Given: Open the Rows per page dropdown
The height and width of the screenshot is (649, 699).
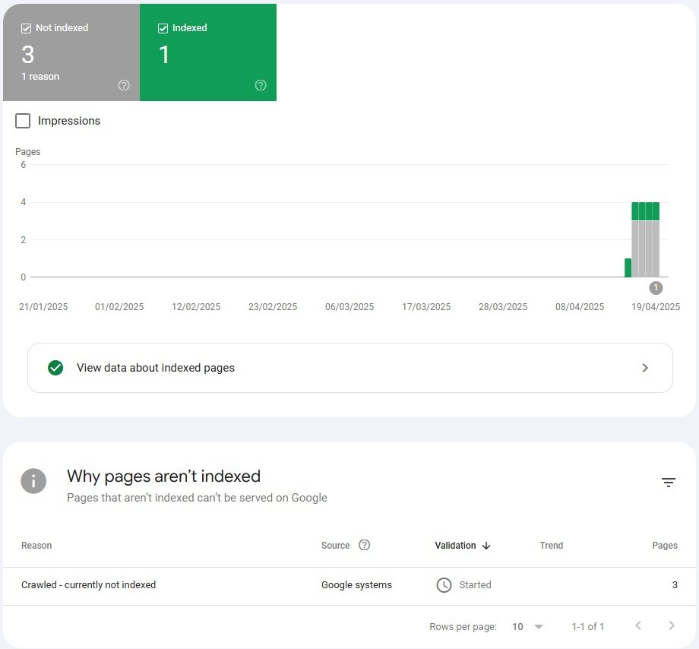Looking at the screenshot, I should click(x=528, y=627).
